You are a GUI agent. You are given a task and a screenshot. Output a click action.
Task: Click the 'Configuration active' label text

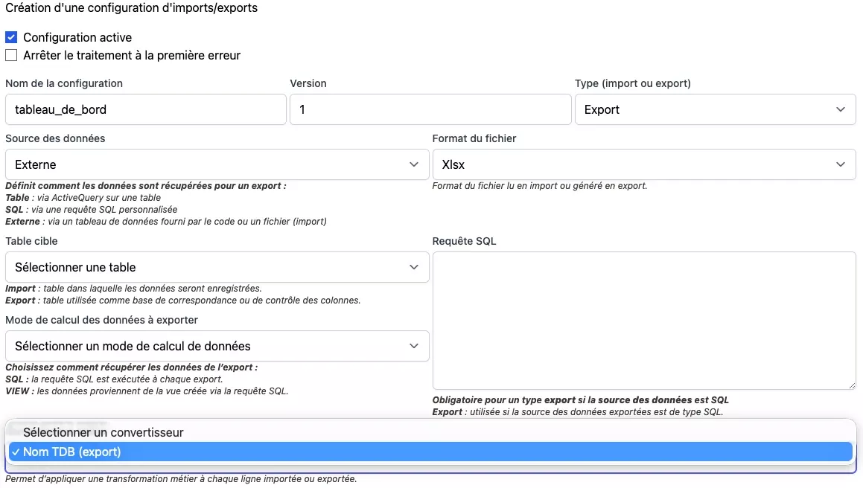[77, 37]
